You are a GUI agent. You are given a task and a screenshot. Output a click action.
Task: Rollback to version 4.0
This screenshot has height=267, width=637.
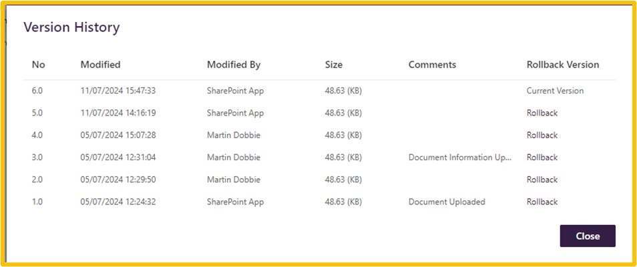pos(542,136)
